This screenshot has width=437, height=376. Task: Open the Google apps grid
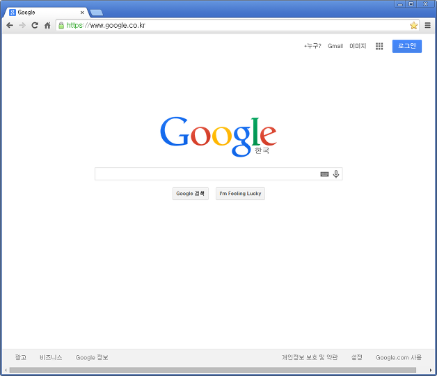coord(379,46)
